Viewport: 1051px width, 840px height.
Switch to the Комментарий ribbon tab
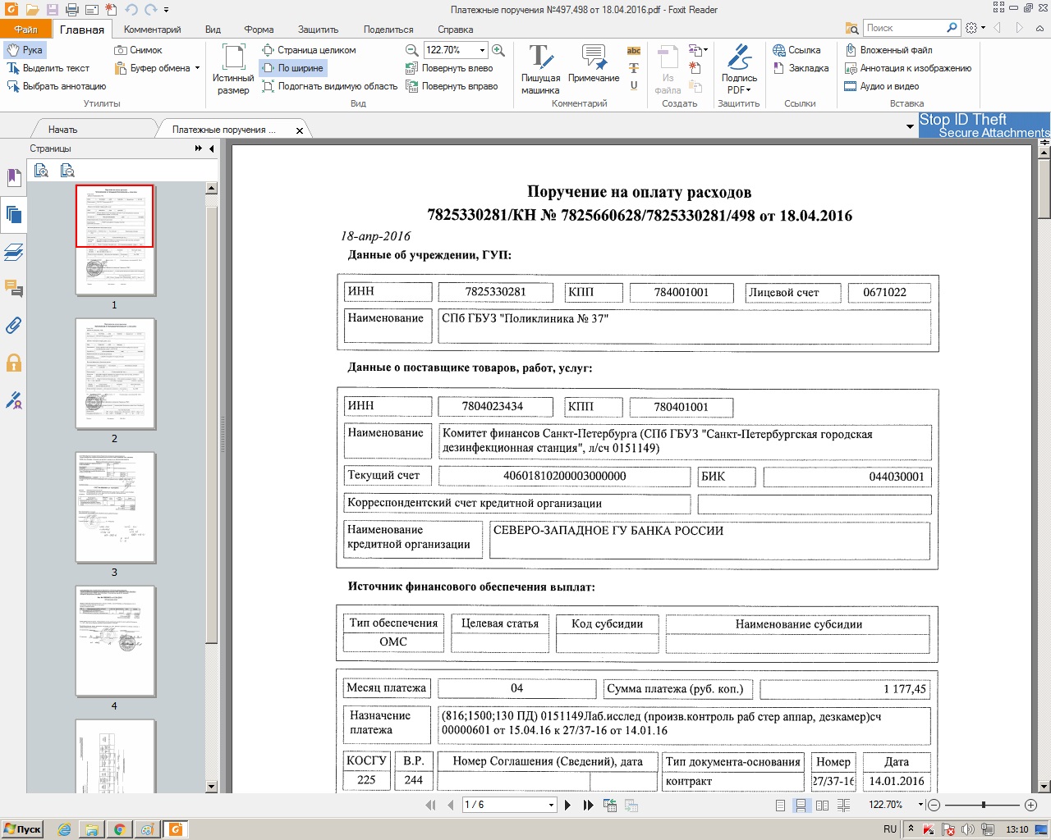[x=152, y=30]
